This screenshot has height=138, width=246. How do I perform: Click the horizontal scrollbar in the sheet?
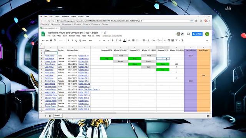(80, 113)
